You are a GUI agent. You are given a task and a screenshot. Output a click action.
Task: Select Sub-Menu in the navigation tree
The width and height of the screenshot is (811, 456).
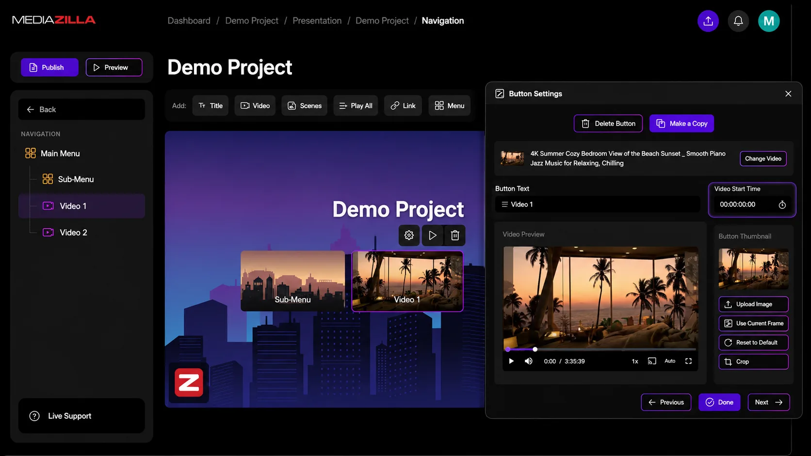point(68,179)
